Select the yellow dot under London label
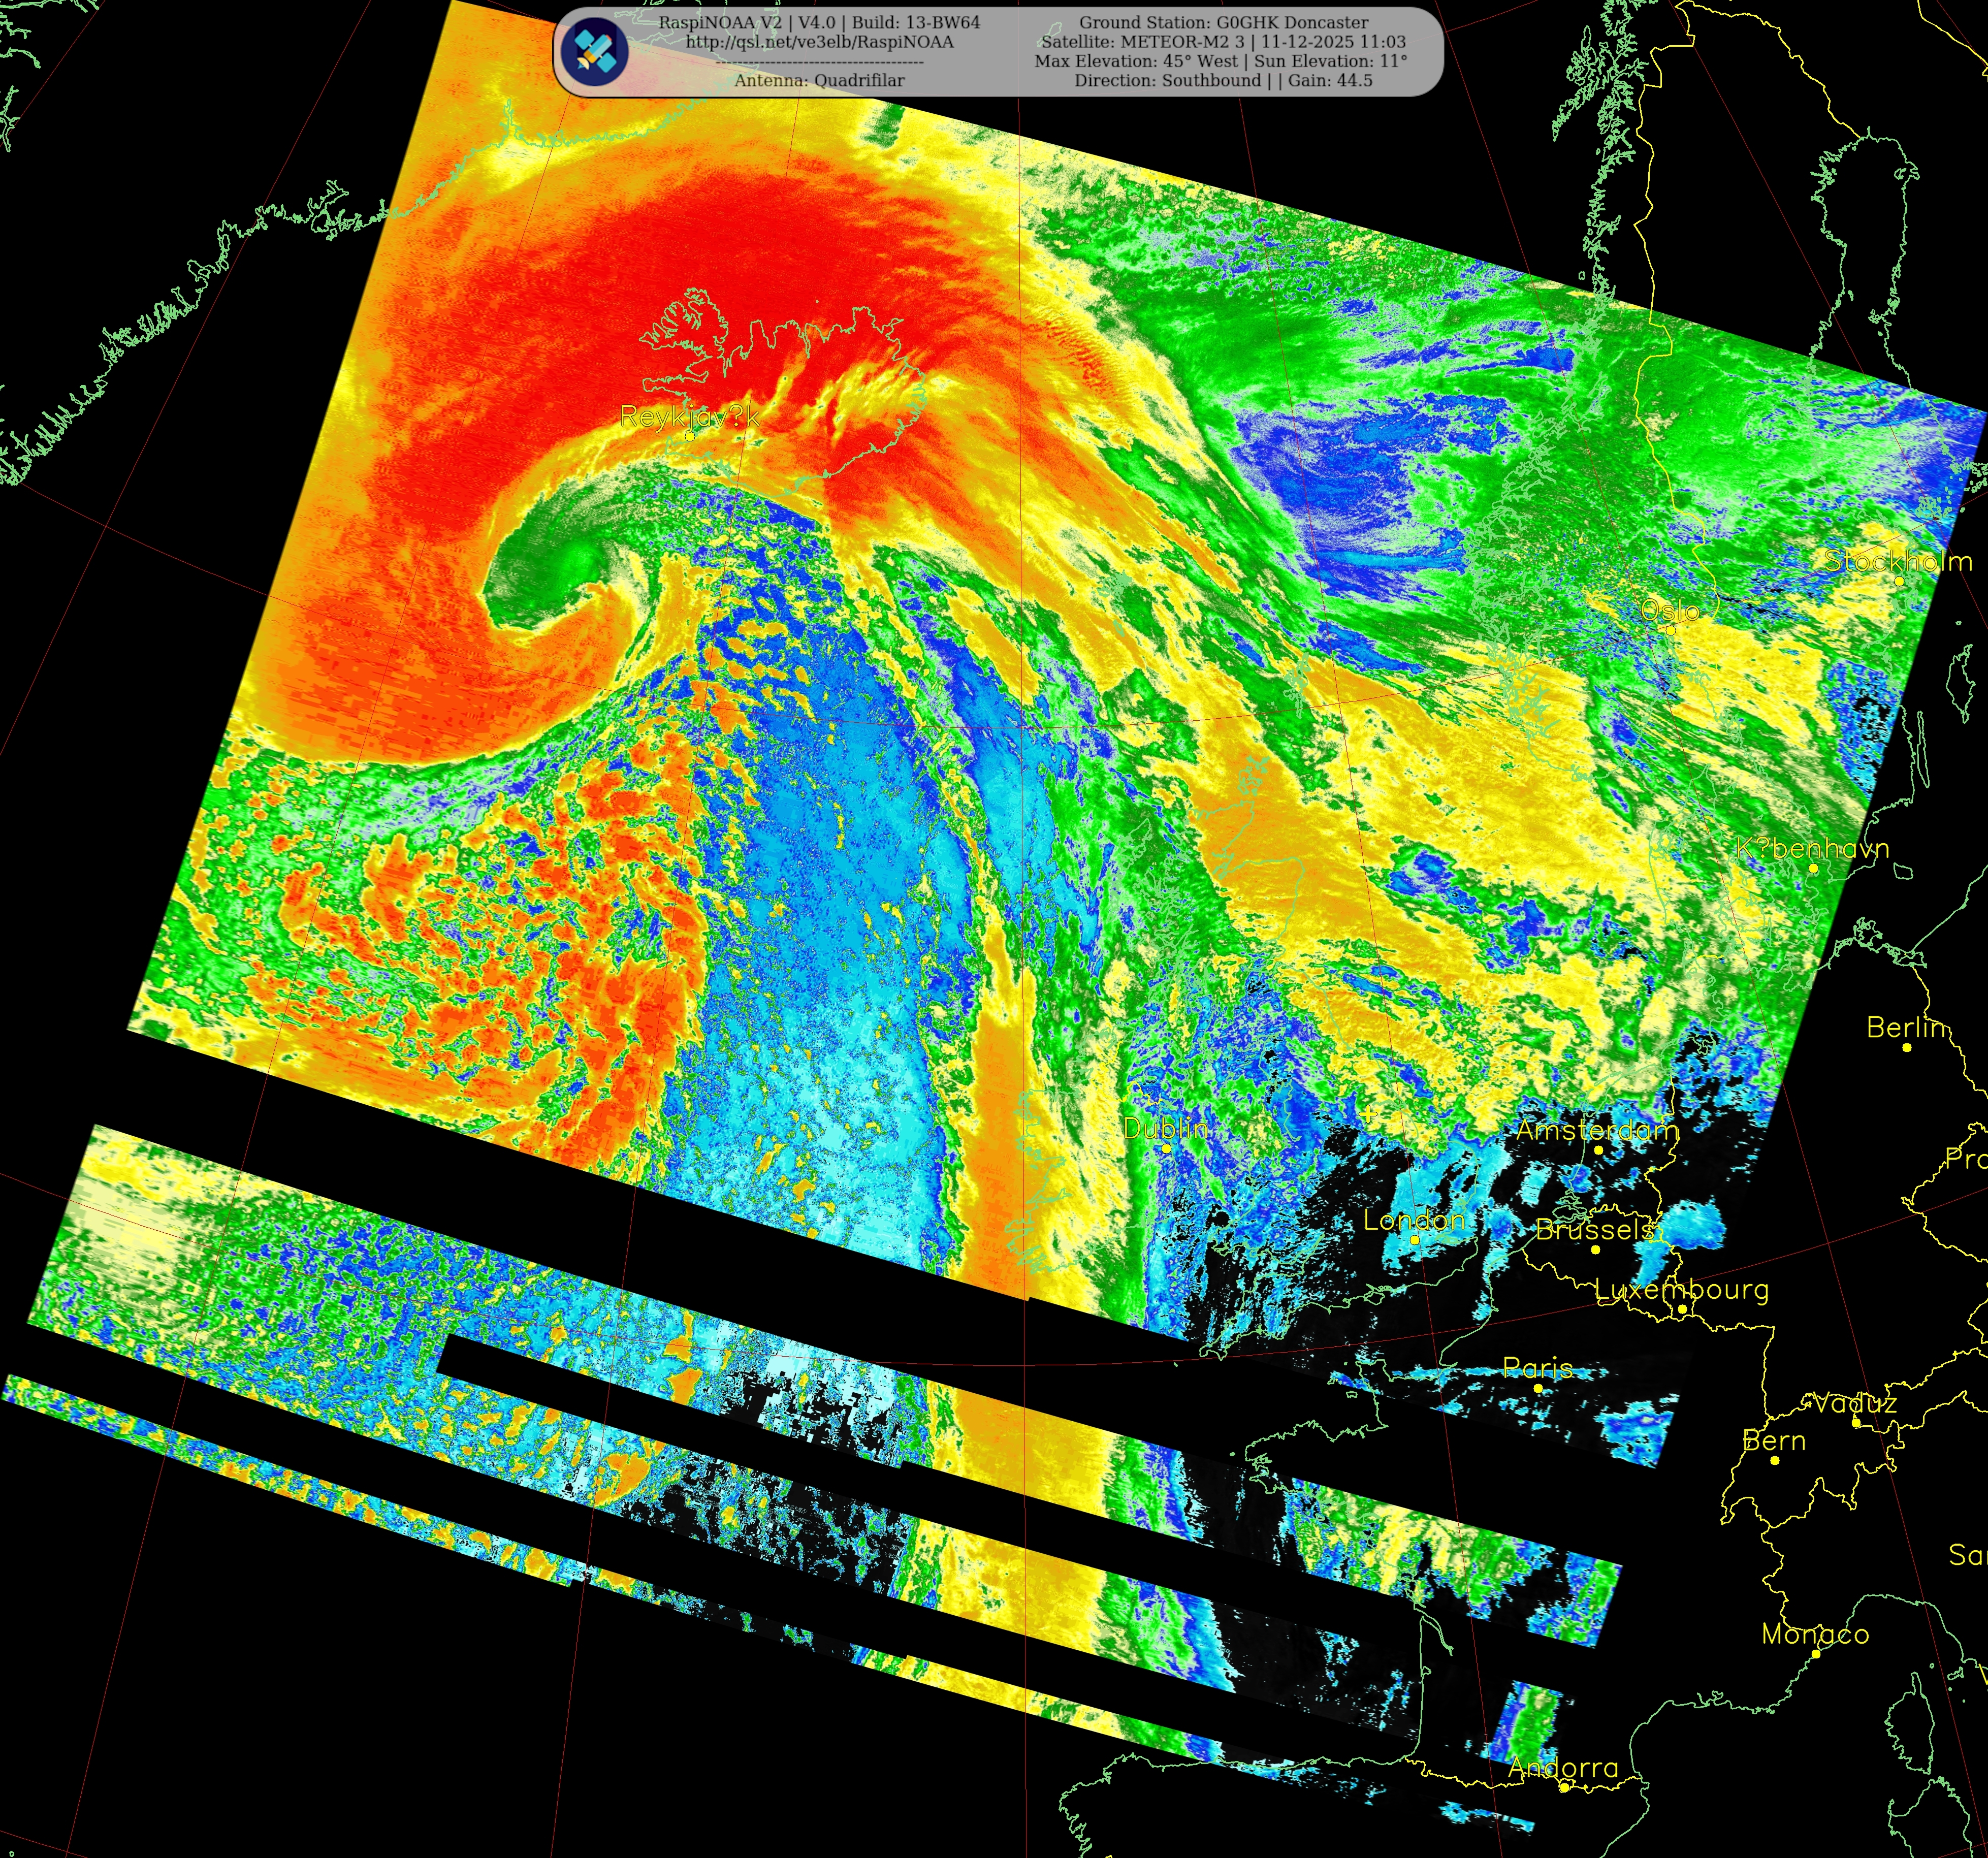Screen dimensions: 1988x1858 click(1414, 1239)
